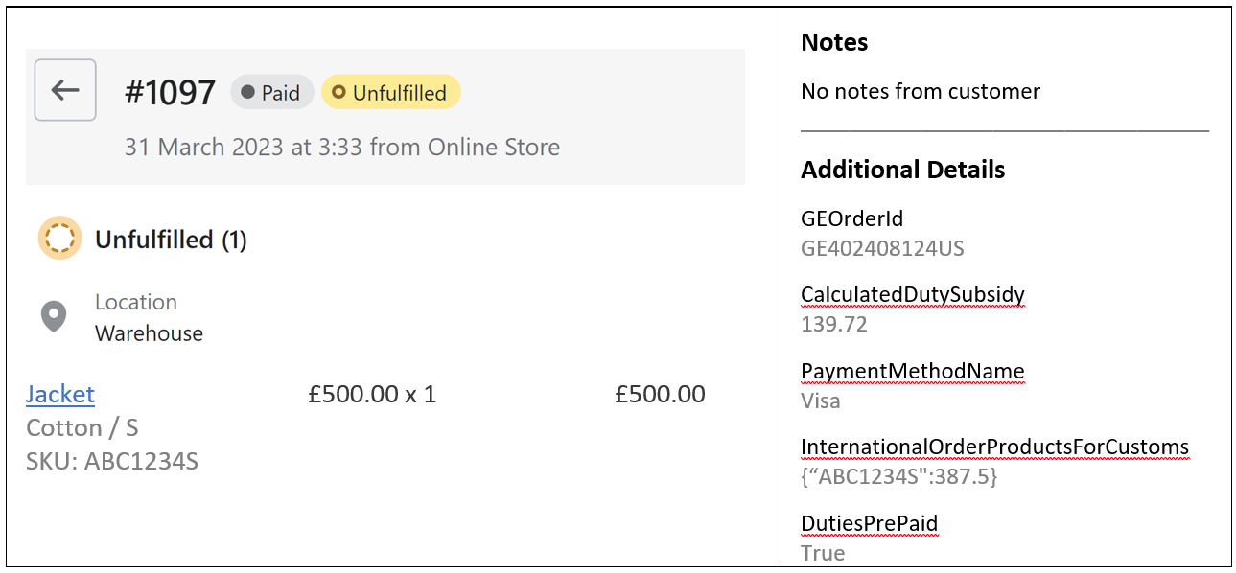This screenshot has height=573, width=1236.
Task: Click the Unfulfilled (1) section heading
Action: [171, 240]
